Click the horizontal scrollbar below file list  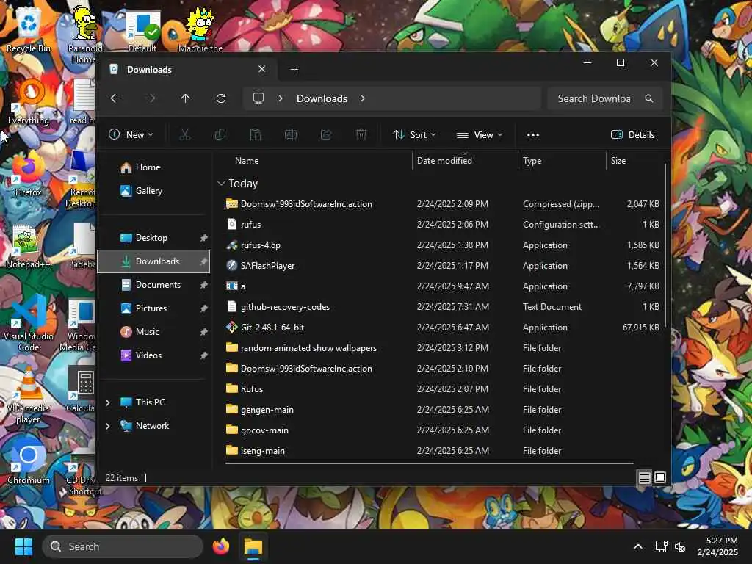tap(429, 463)
